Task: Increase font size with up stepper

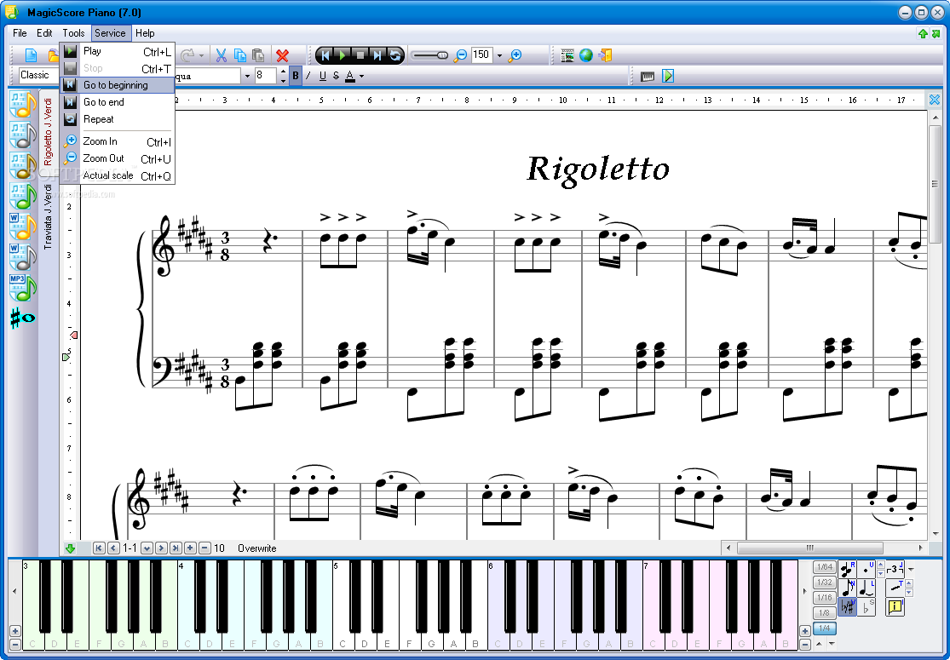Action: tap(283, 72)
